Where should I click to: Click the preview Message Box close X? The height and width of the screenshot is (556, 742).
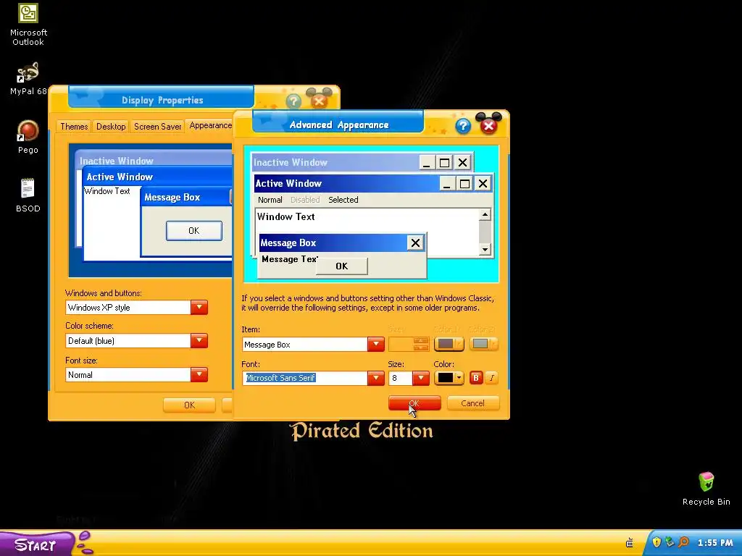coord(415,243)
